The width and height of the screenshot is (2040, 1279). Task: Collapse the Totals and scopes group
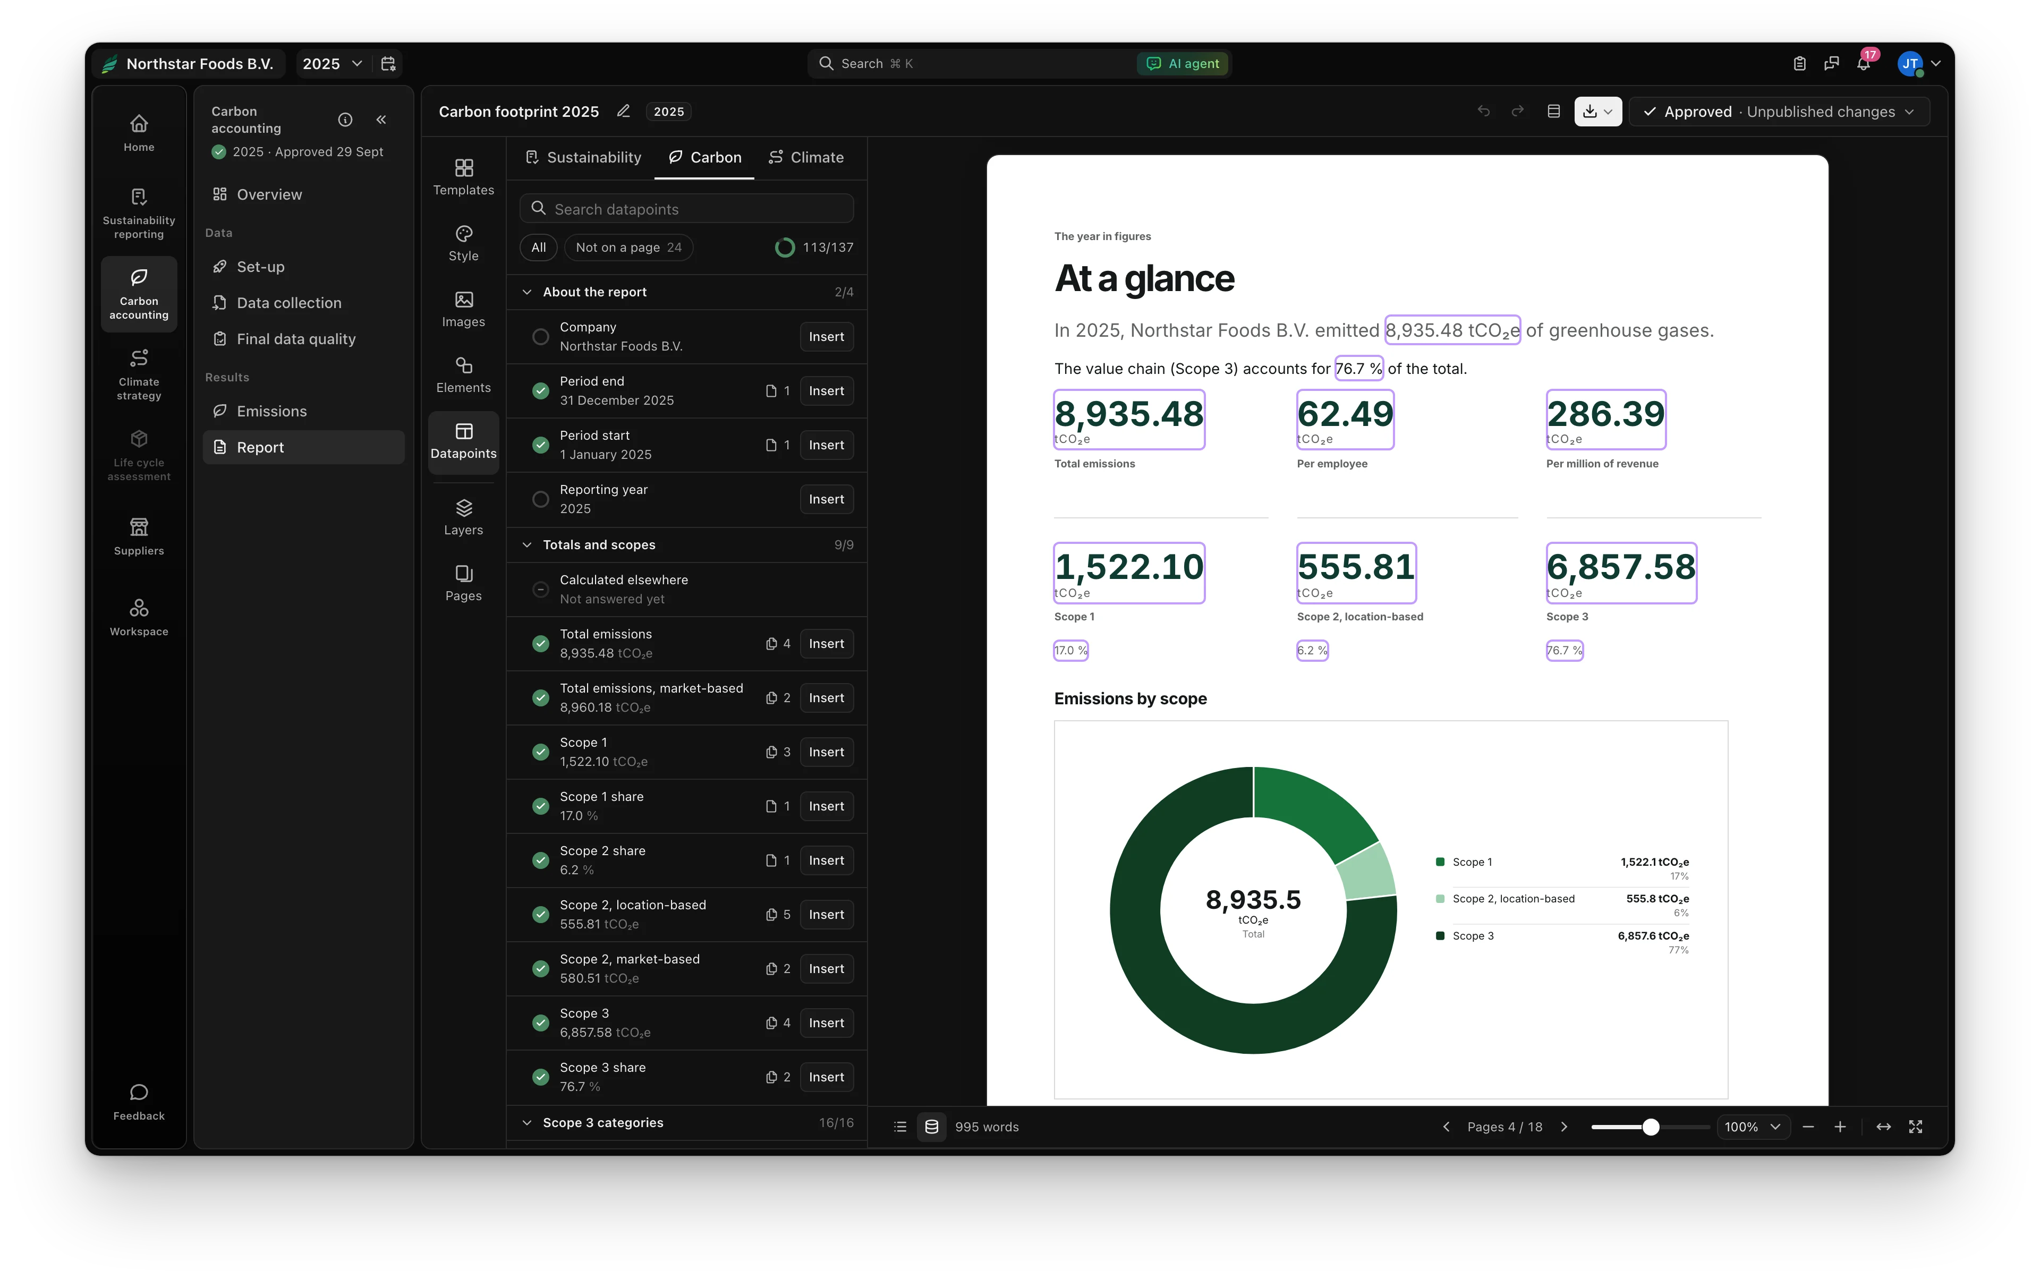[527, 545]
